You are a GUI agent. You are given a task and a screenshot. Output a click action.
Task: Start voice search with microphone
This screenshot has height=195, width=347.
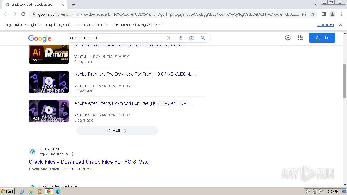tap(181, 38)
